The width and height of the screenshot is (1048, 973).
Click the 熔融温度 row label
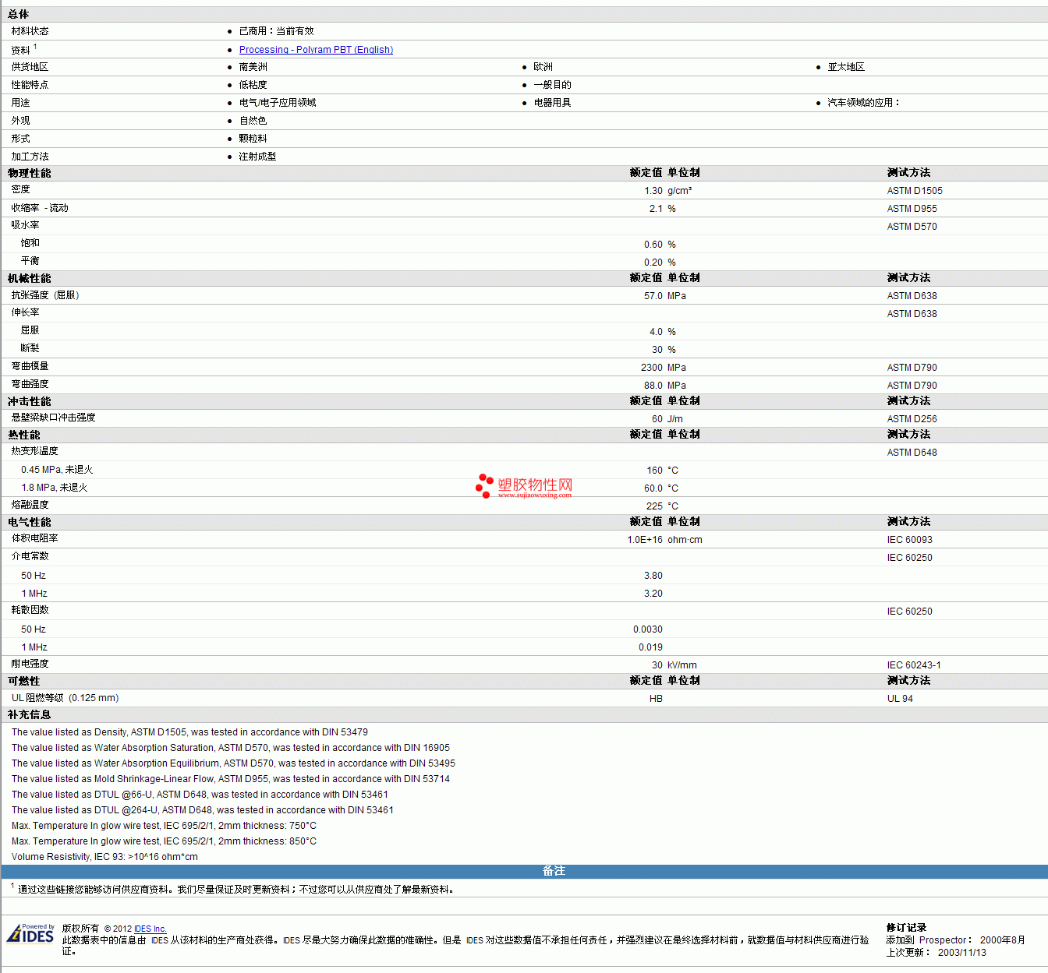pos(30,505)
